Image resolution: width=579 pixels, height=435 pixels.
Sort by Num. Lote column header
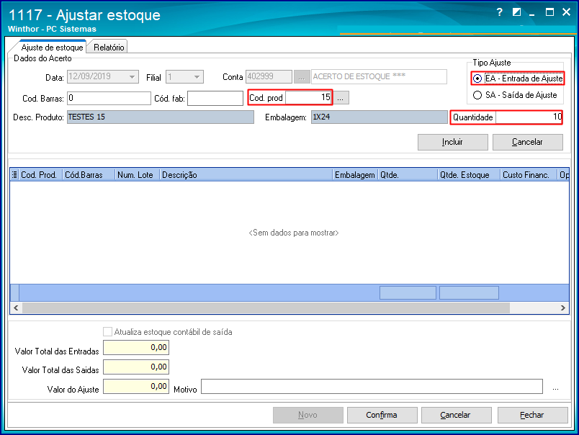pyautogui.click(x=138, y=175)
